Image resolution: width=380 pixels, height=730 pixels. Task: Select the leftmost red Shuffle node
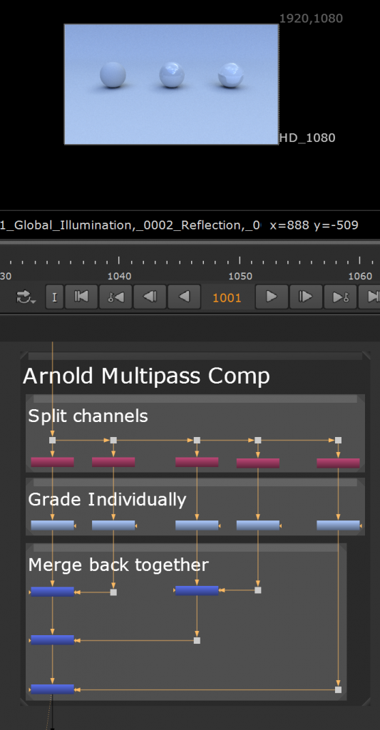52,462
